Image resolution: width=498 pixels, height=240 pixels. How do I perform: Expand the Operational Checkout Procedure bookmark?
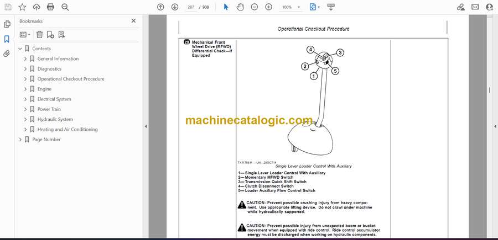[25, 79]
